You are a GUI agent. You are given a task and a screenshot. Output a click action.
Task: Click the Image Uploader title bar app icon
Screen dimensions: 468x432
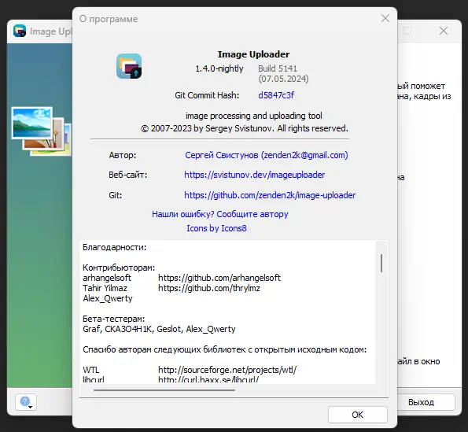20,31
